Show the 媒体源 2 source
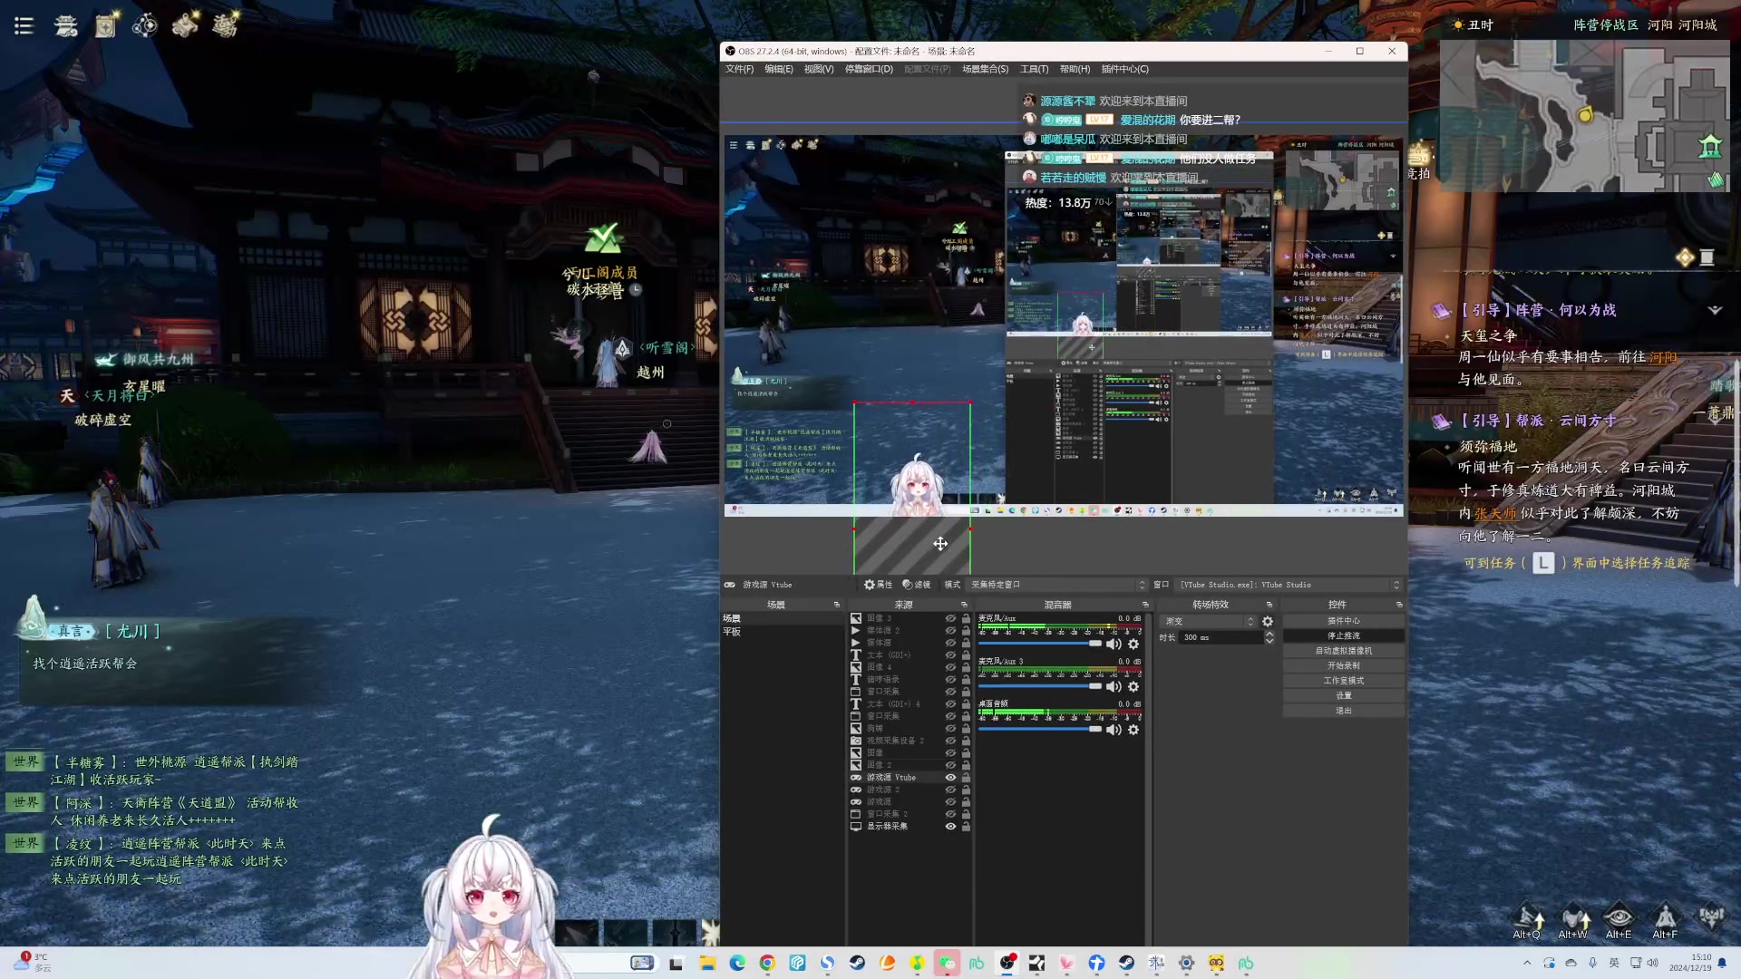This screenshot has height=979, width=1741. pos(950,631)
